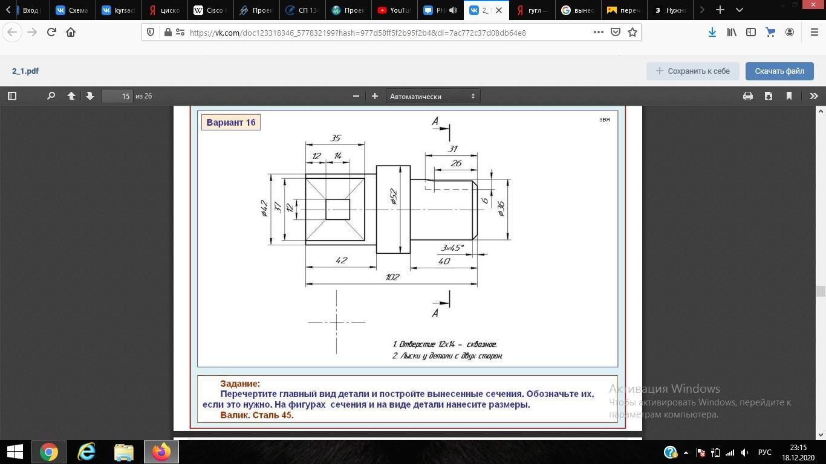
Task: Switch to the 'гугл —' Yandex tab
Action: [532, 10]
